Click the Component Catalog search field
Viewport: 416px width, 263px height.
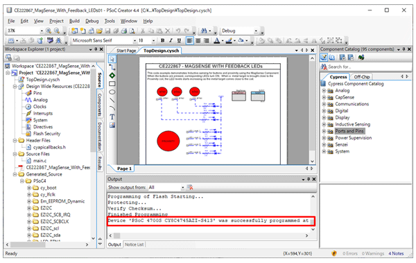(x=370, y=67)
